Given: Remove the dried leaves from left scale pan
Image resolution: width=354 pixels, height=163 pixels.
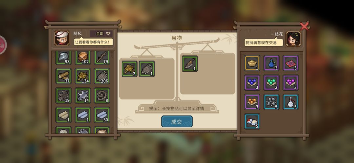Looking at the screenshot, I should (x=129, y=69).
